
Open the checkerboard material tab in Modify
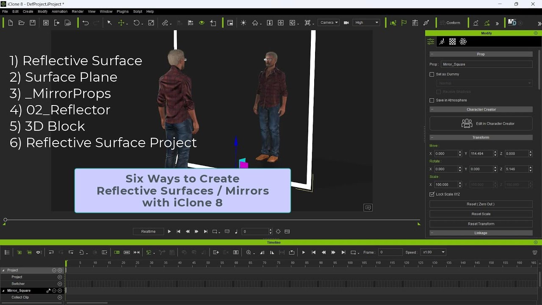(452, 42)
